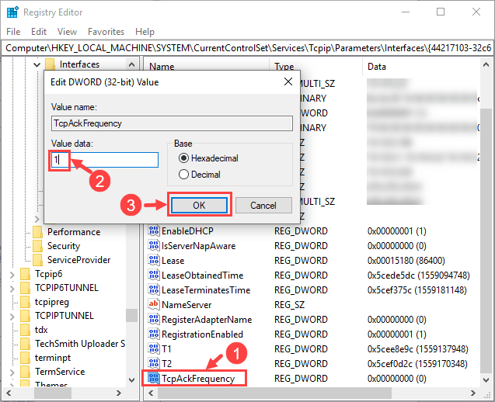Click the RegisterAdapterName DWORD icon

tap(154, 319)
